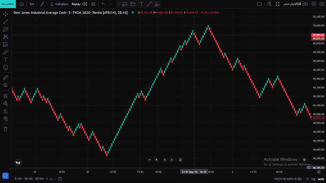Open the forecasting and measurement tools

[6, 45]
